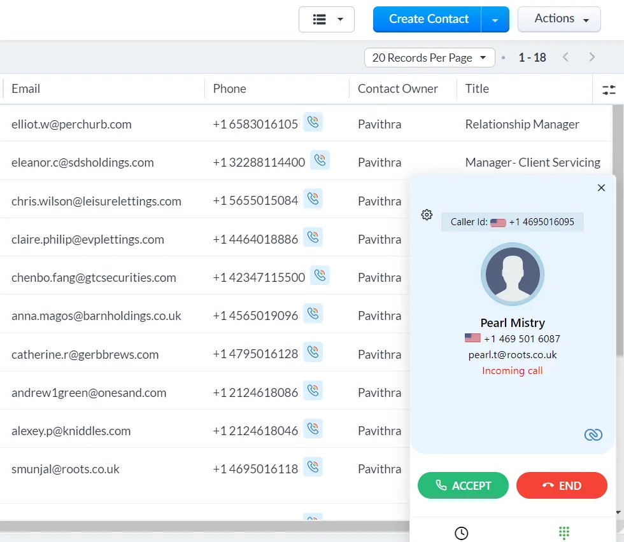Click Manager- Client Servicing title cell
Screen dimensions: 624x542
[x=532, y=163]
